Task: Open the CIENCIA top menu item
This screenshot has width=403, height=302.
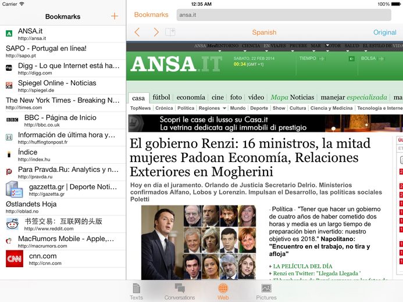Action: click(x=251, y=46)
